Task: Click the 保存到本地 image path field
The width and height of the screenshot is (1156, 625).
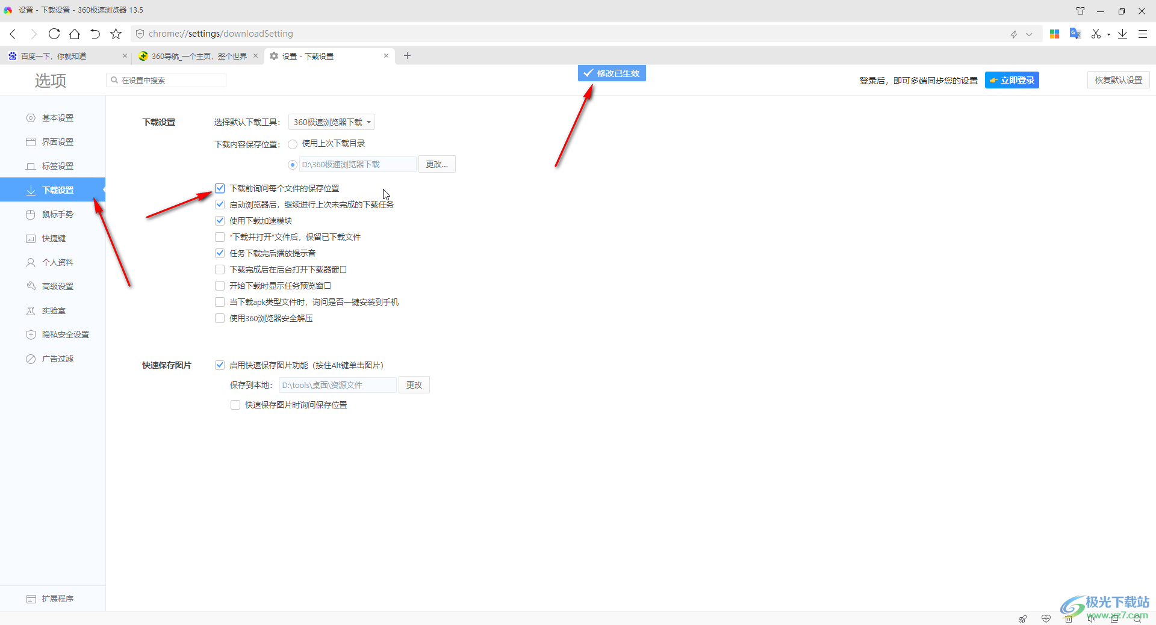Action: pos(338,385)
